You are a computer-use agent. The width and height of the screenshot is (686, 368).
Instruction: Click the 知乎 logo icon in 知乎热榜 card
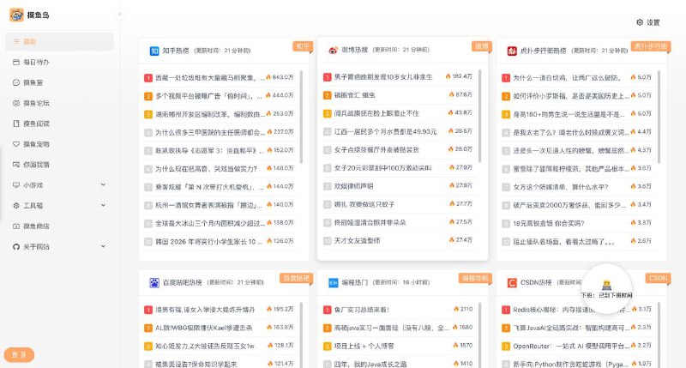pos(154,51)
